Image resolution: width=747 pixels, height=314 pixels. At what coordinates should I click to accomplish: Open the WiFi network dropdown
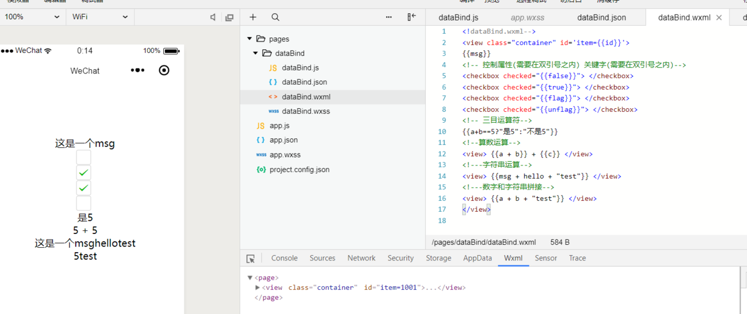[x=100, y=17]
